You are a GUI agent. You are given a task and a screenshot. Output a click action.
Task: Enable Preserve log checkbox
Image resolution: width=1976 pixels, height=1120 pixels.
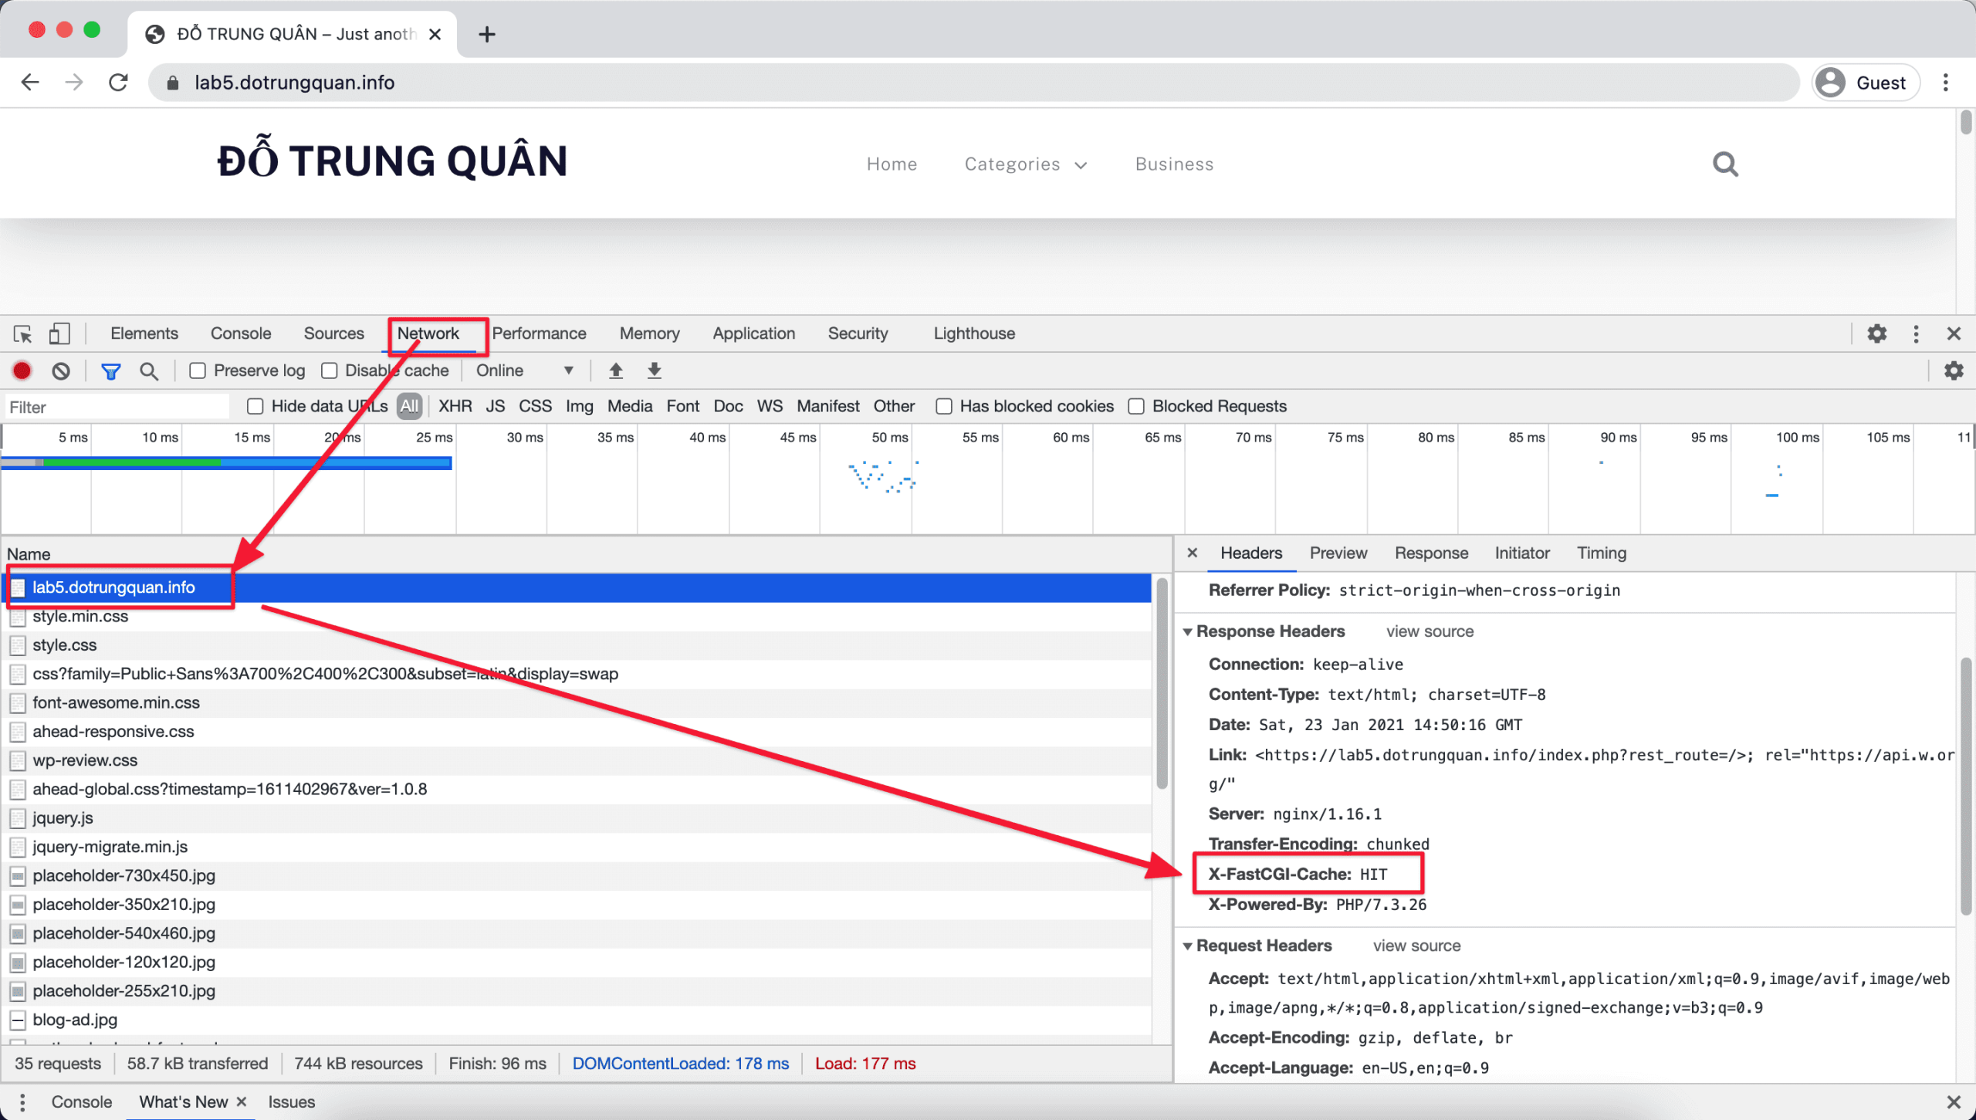(x=198, y=371)
